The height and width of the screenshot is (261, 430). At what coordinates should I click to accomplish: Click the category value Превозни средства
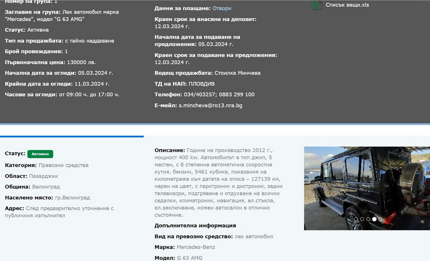63,165
